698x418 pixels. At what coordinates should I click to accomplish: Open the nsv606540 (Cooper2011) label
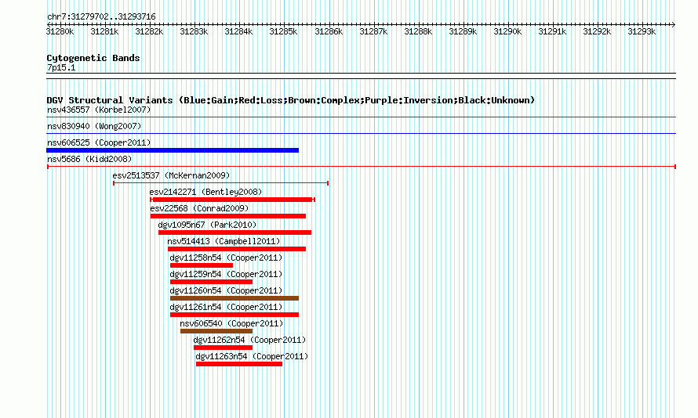(x=231, y=323)
